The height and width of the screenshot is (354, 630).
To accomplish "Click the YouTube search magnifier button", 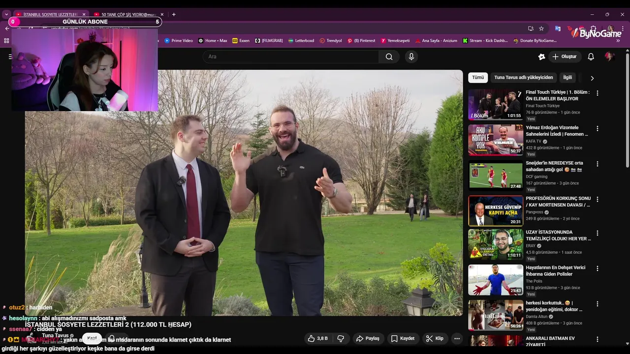I will coord(389,57).
